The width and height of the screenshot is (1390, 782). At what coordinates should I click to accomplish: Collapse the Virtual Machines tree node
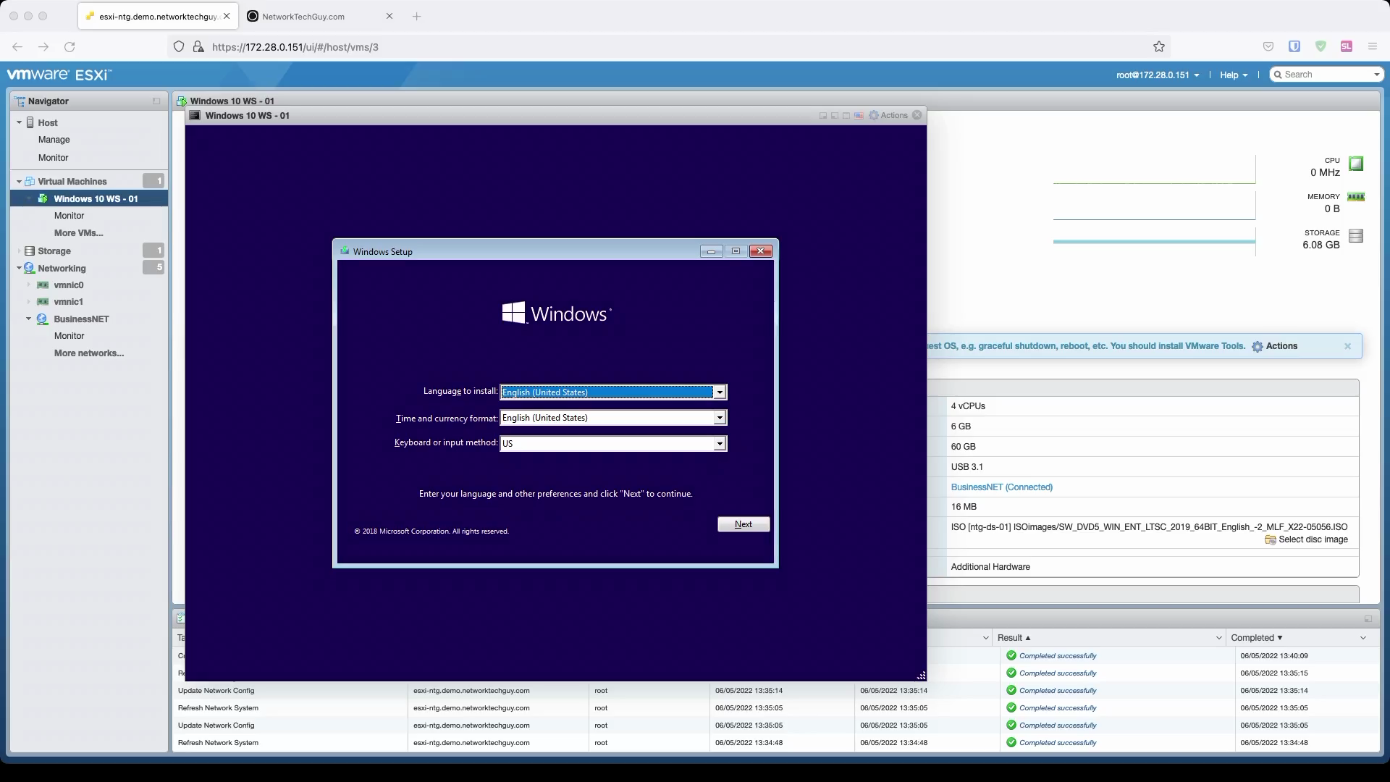19,182
